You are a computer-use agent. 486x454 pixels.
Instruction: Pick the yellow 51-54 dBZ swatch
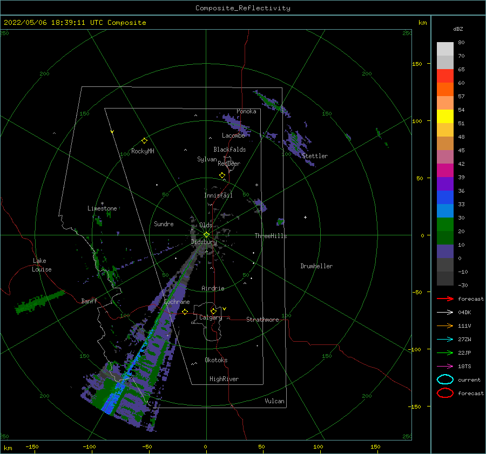click(445, 117)
